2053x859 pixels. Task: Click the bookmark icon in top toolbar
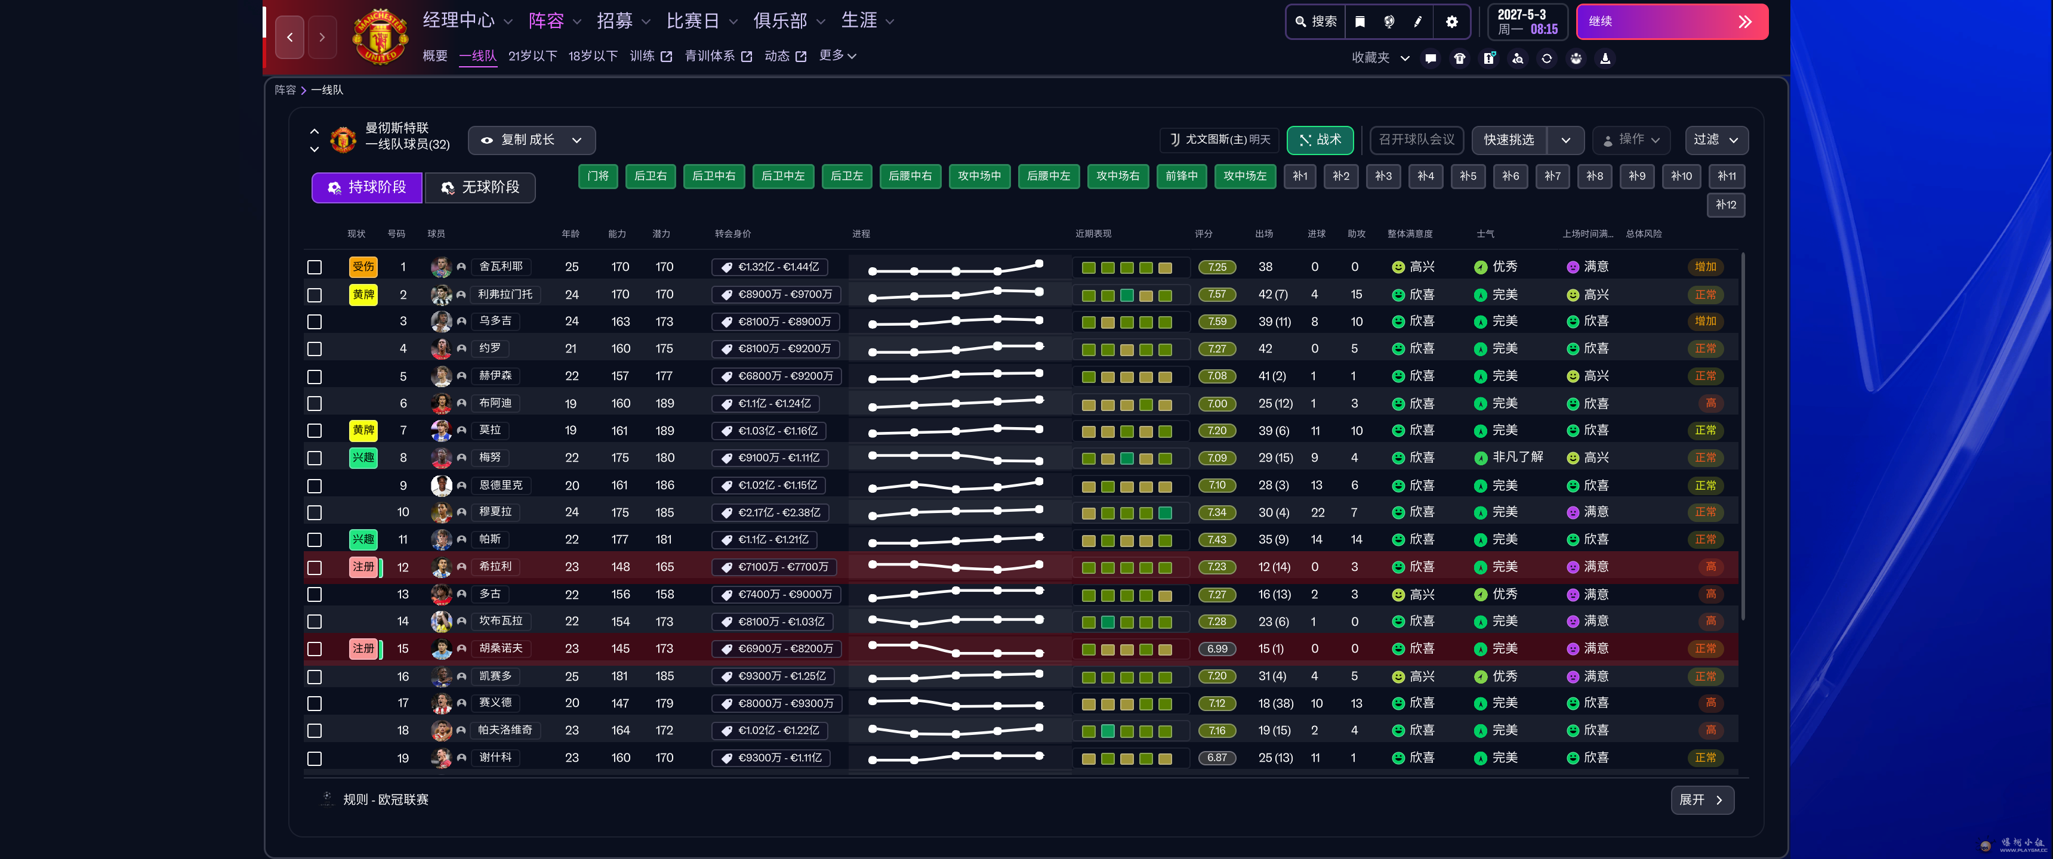(1360, 21)
